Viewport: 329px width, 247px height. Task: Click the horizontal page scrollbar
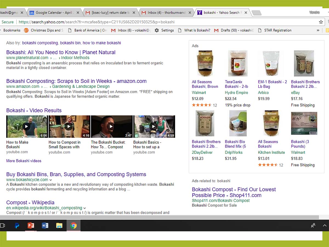pos(160,217)
